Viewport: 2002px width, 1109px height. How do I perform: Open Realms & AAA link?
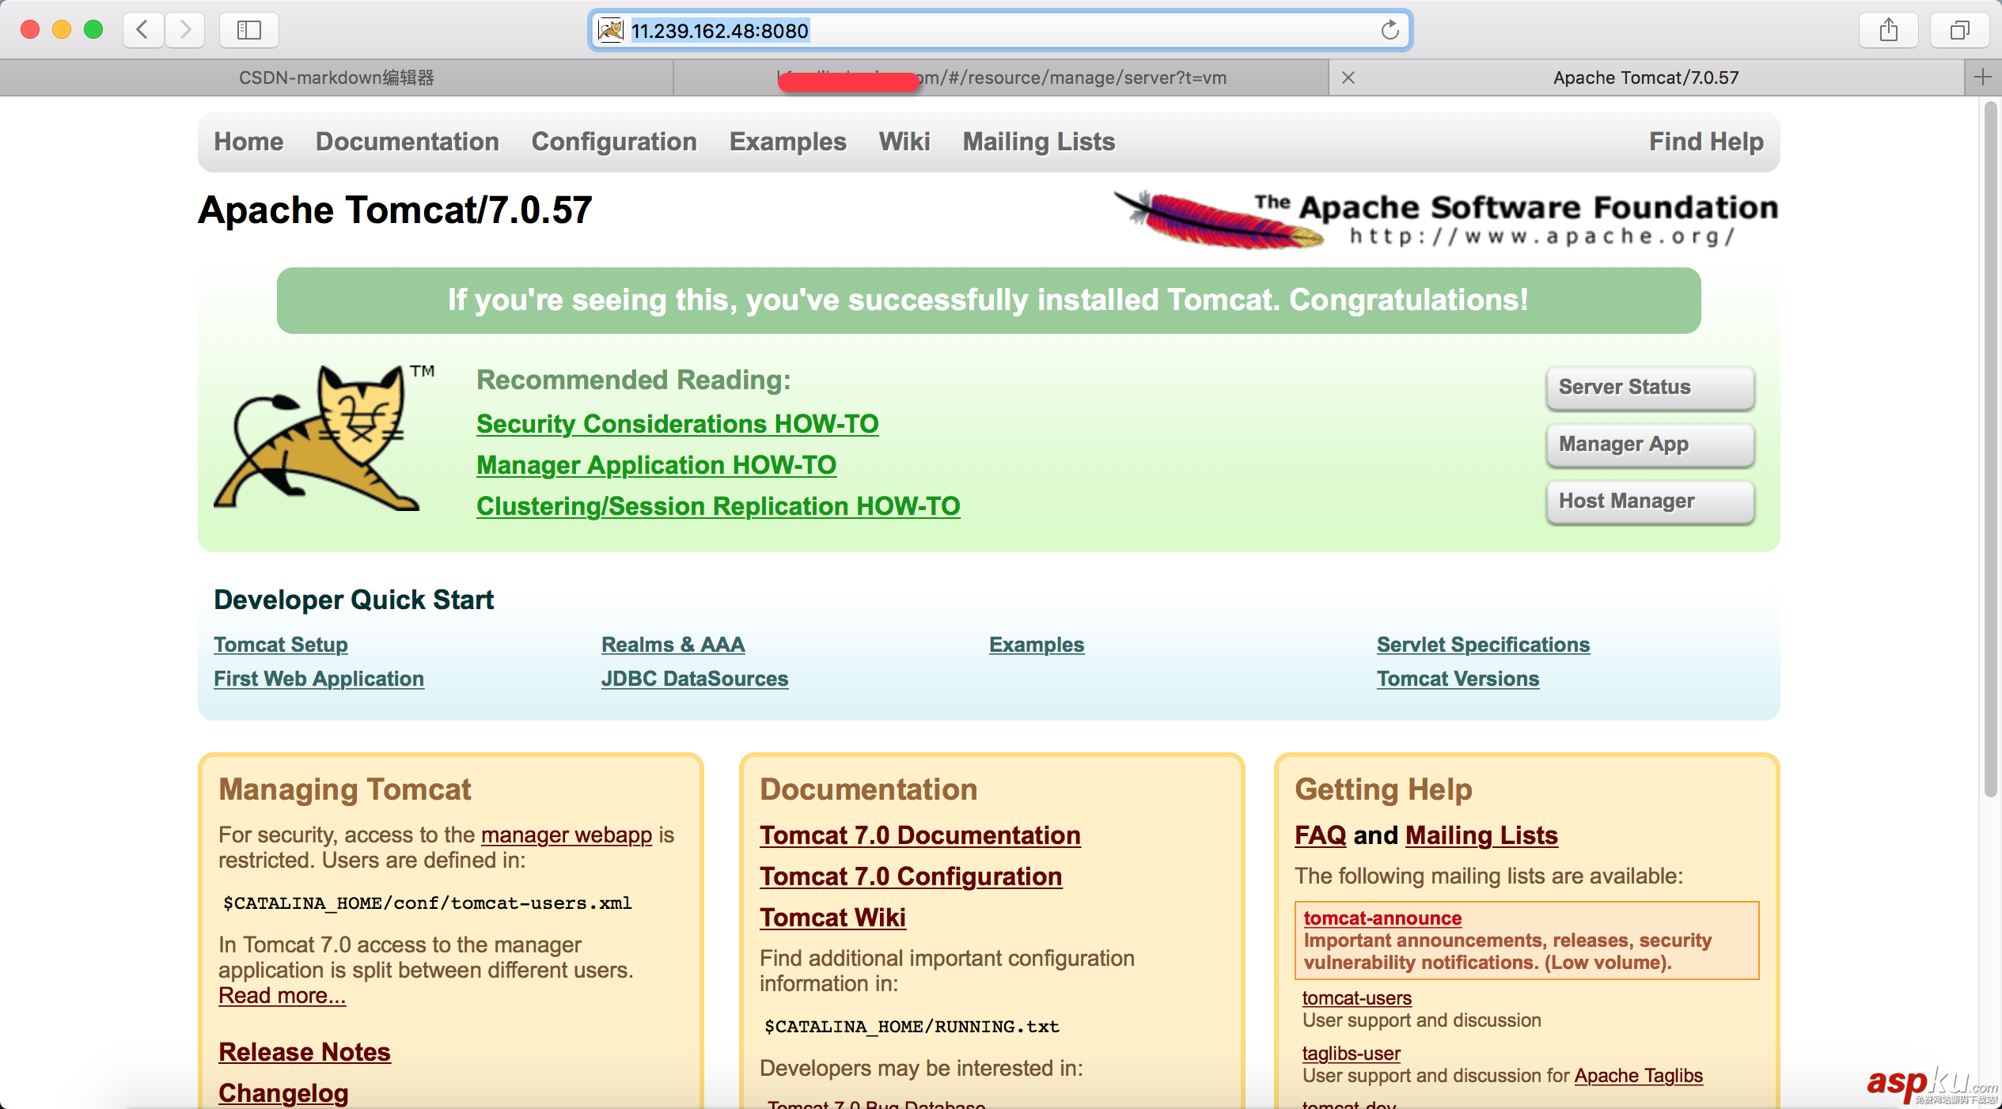[673, 645]
